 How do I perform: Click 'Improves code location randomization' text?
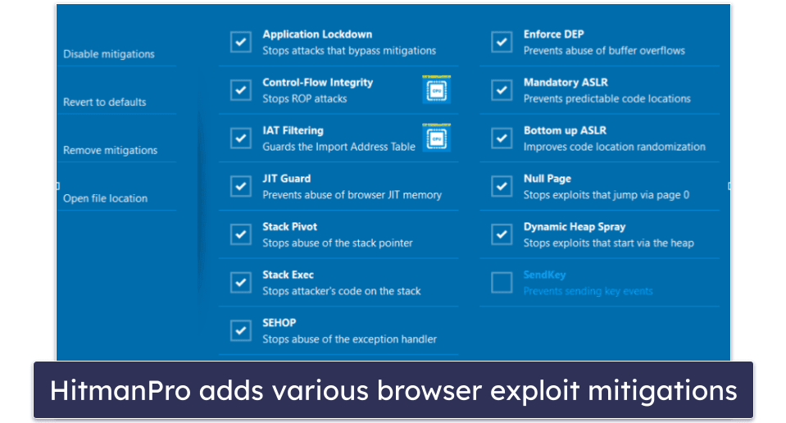[x=615, y=147]
